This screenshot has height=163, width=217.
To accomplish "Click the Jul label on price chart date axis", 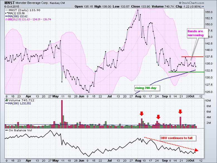I will click(109, 97).
